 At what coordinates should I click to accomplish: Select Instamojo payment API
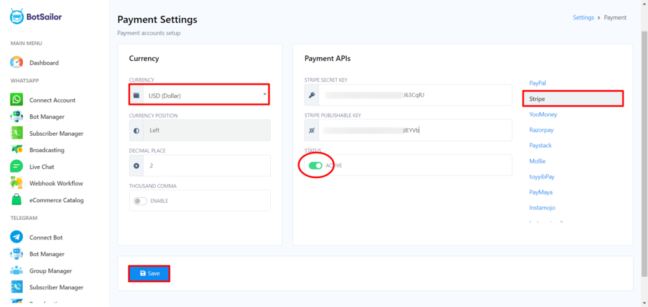point(542,208)
